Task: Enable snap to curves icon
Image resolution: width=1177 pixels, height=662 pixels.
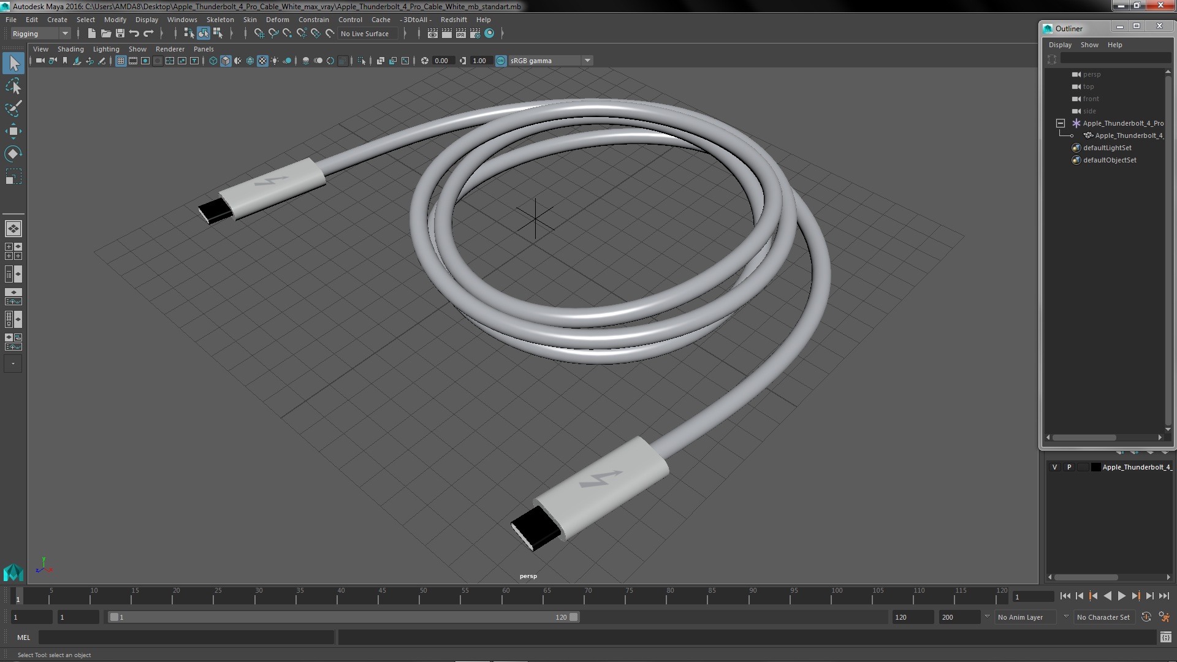Action: 273,34
